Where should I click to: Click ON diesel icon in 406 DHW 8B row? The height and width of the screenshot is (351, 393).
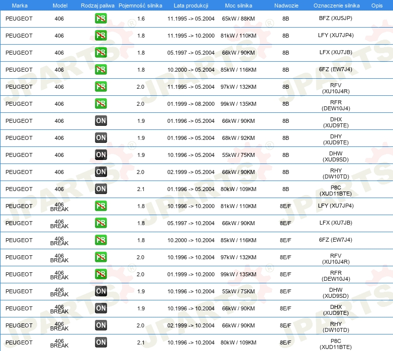pyautogui.click(x=101, y=155)
